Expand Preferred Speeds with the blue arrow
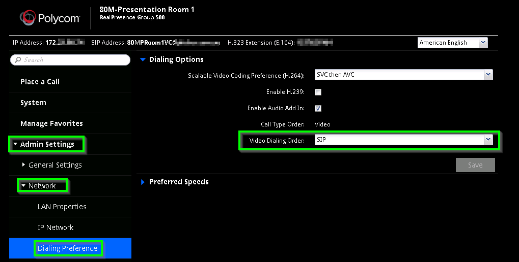This screenshot has height=262, width=519. pyautogui.click(x=143, y=182)
